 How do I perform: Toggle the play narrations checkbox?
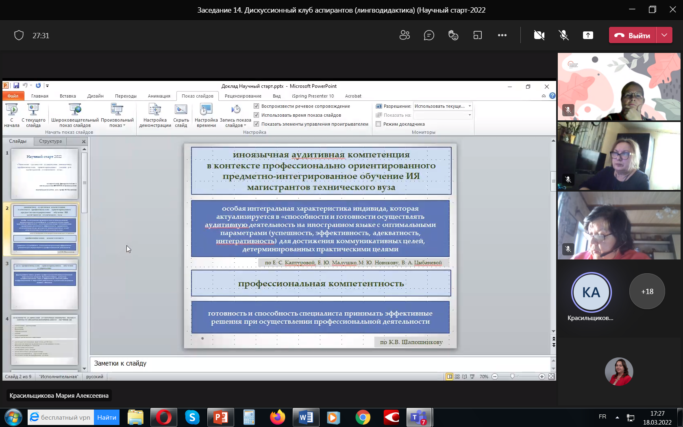pyautogui.click(x=257, y=106)
